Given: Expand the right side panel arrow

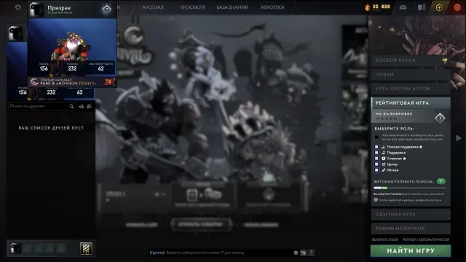Looking at the screenshot, I should [459, 138].
